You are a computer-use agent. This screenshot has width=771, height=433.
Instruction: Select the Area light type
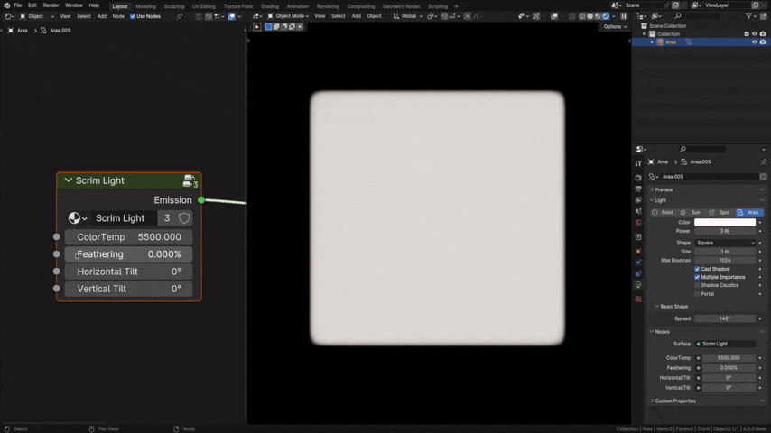pos(748,212)
